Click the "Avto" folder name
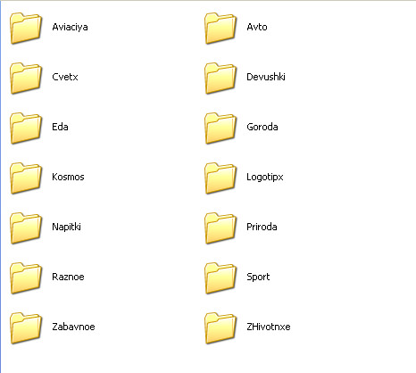 (x=257, y=27)
